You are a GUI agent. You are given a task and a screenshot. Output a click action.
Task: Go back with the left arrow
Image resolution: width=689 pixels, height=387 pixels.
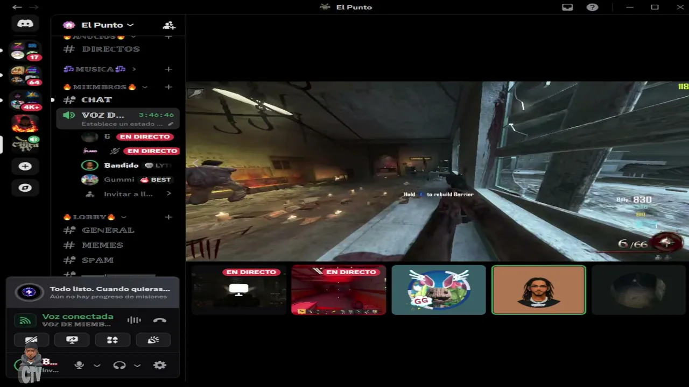coord(17,7)
